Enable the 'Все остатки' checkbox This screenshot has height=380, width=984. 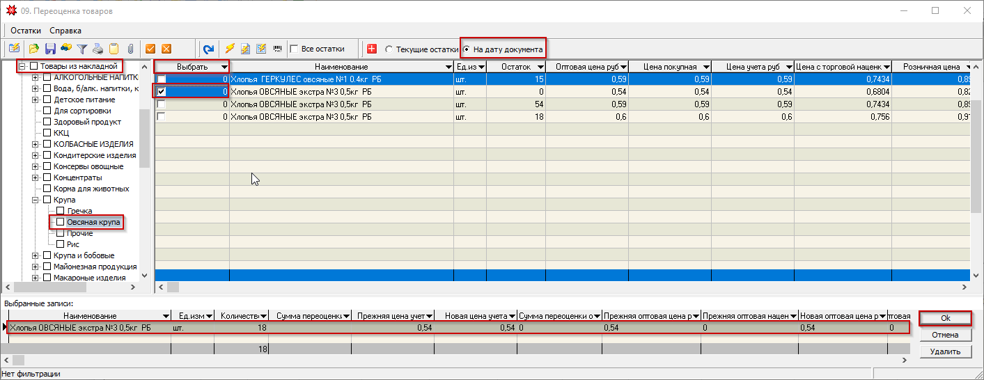(294, 49)
